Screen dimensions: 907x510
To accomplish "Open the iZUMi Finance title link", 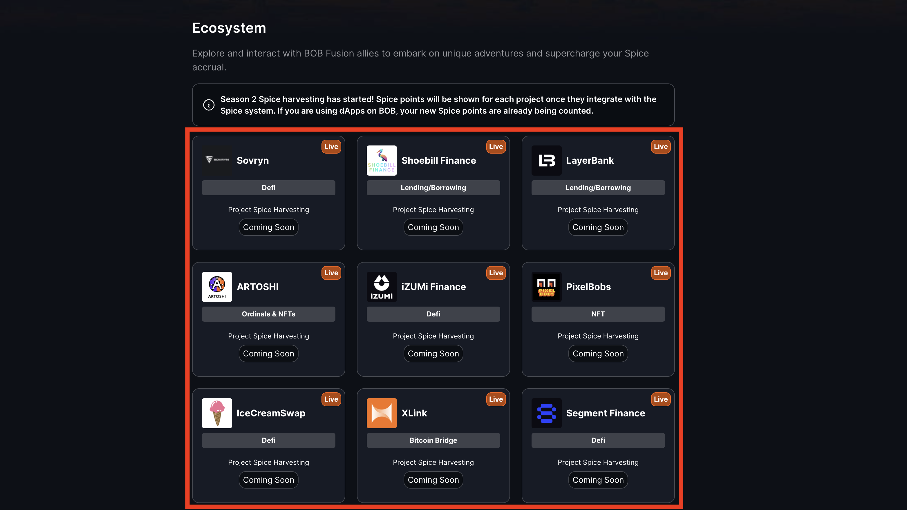I will coord(433,287).
